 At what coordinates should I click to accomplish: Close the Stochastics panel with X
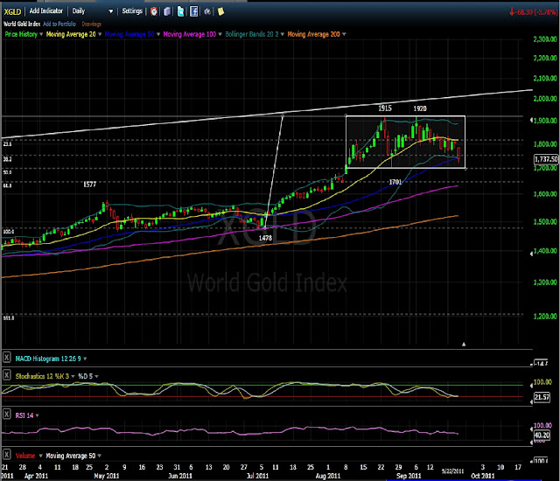click(x=7, y=375)
